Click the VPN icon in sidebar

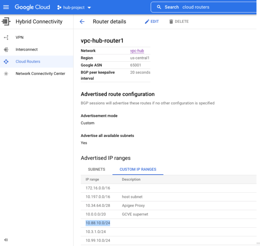6,37
